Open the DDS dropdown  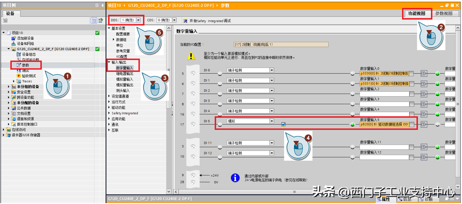(x=138, y=20)
